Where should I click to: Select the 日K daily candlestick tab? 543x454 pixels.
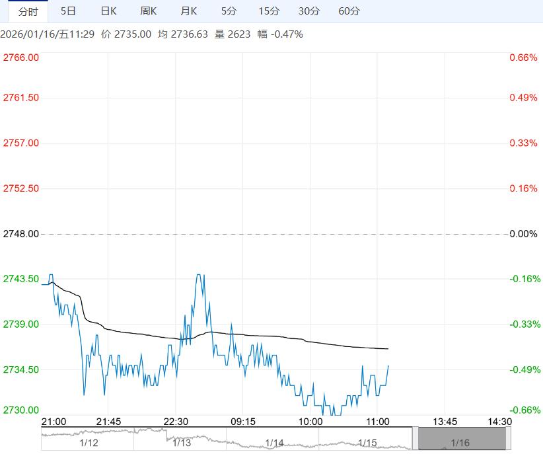[x=108, y=11]
